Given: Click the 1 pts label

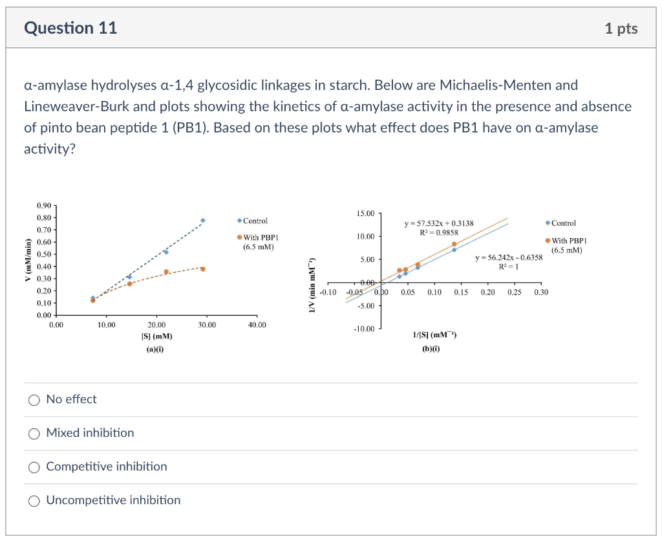Looking at the screenshot, I should (x=623, y=28).
